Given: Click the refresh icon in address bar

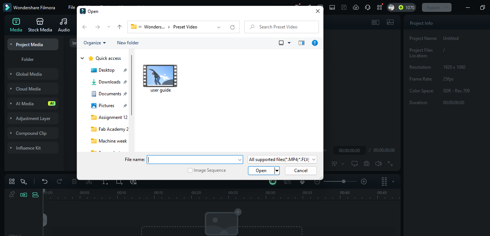Looking at the screenshot, I should (232, 27).
